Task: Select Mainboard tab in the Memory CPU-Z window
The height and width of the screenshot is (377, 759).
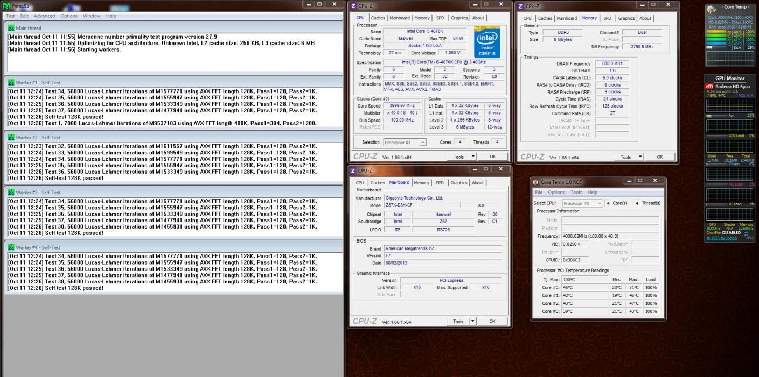Action: 566,18
